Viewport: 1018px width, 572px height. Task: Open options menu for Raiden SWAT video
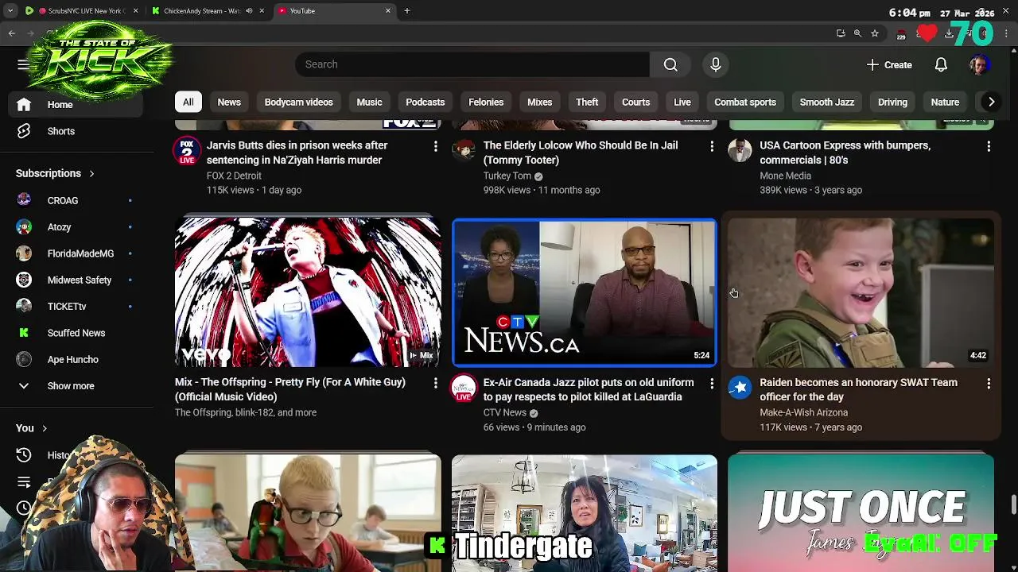coord(989,383)
